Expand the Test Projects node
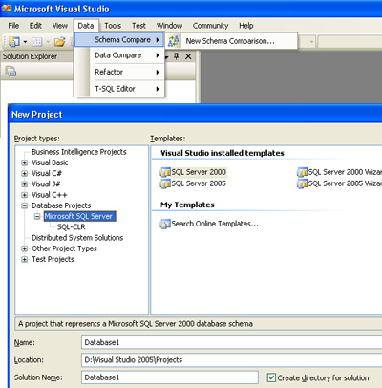Screen dimensions: 382x388 click(x=25, y=260)
